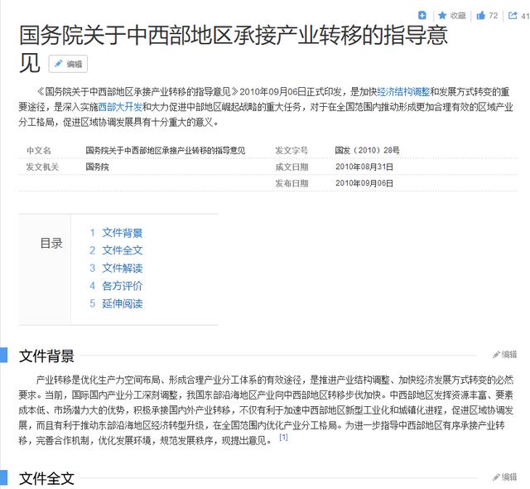Click the share arrow icon
The height and width of the screenshot is (489, 530).
[511, 15]
